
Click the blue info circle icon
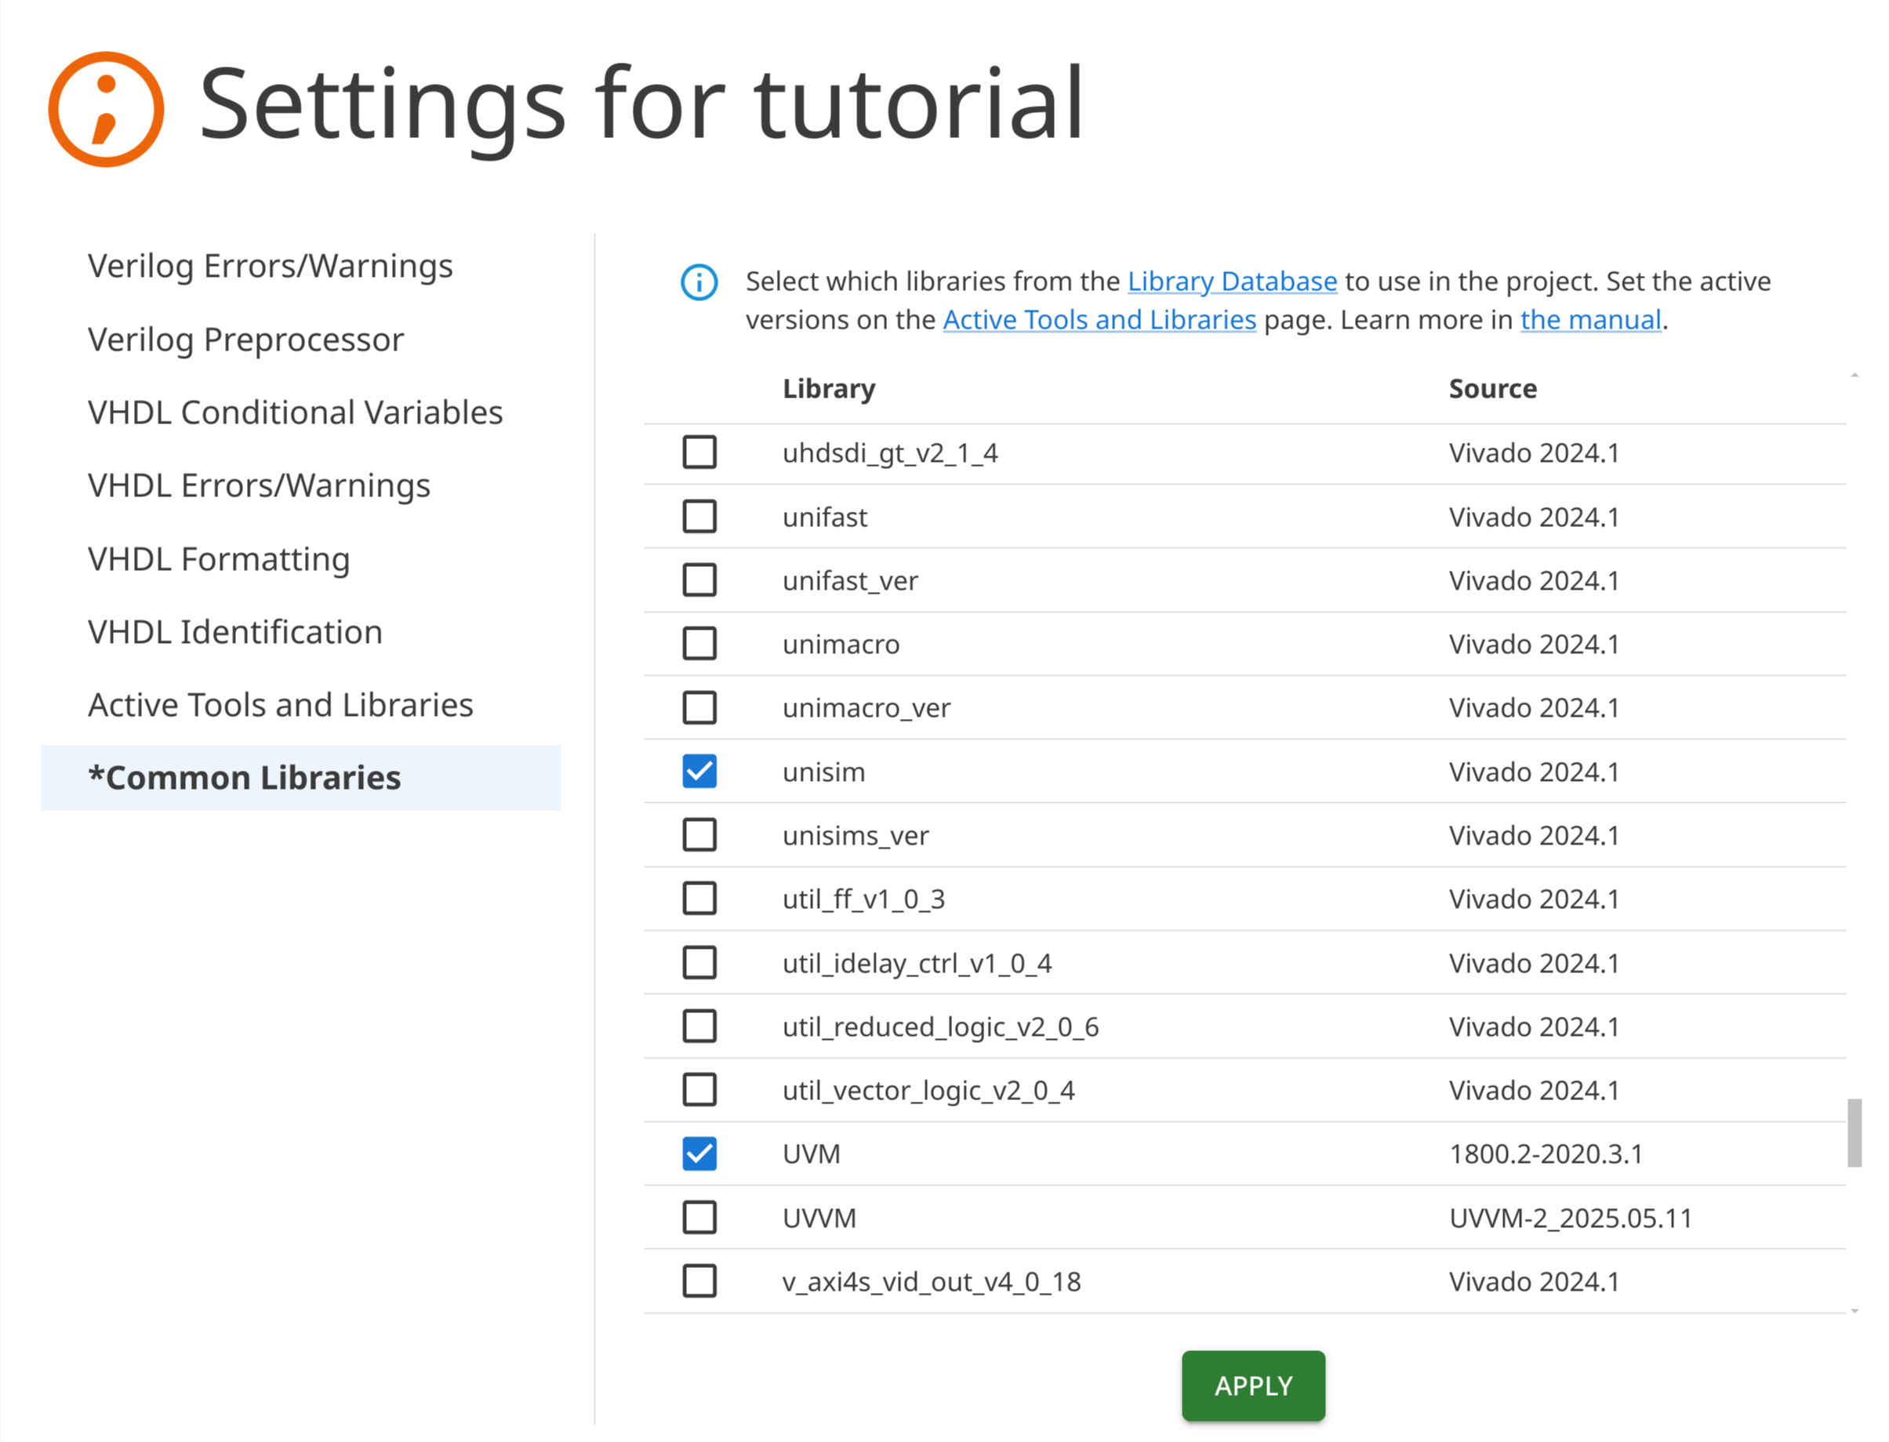coord(699,281)
